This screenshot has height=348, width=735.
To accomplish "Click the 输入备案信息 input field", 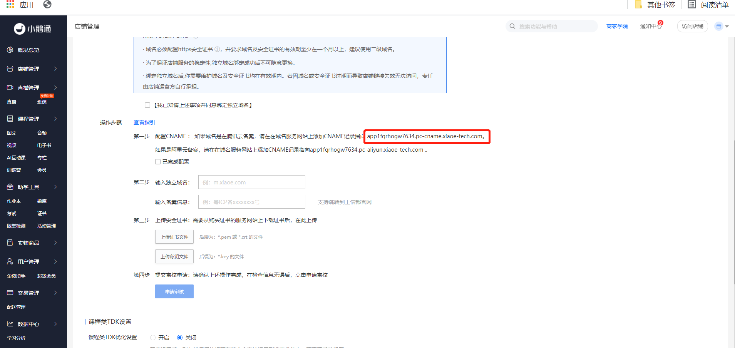I will click(x=252, y=202).
